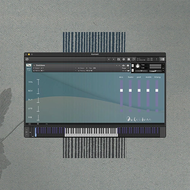Open the instrument info icon
The height and width of the screenshot is (190, 190).
coord(128,65)
